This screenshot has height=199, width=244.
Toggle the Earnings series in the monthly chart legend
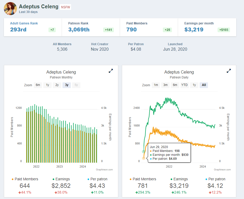click(x=61, y=179)
